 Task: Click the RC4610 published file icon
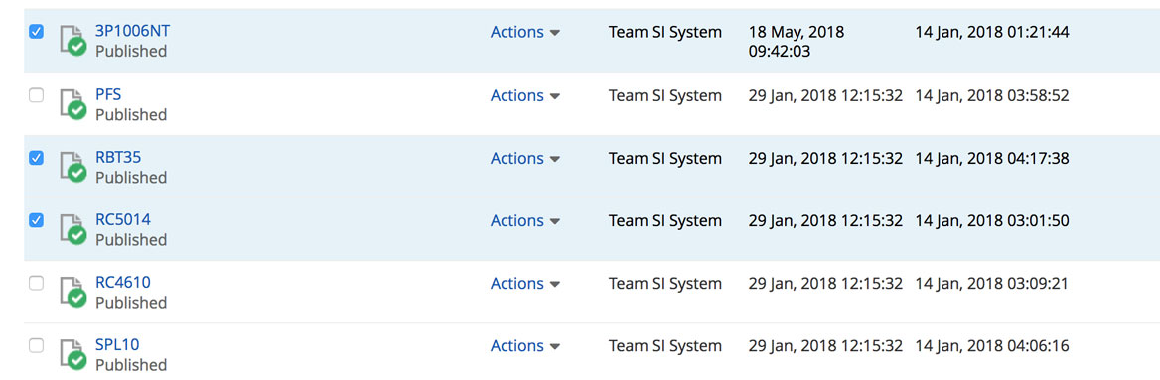point(73,293)
